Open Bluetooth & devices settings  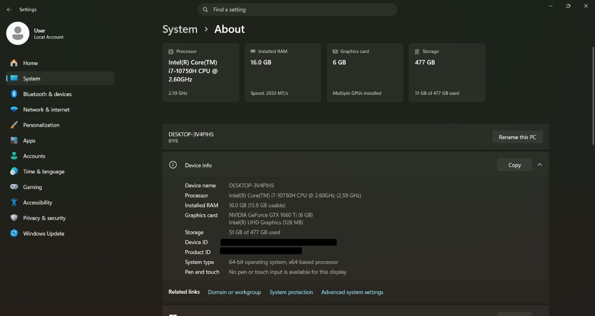(60, 94)
